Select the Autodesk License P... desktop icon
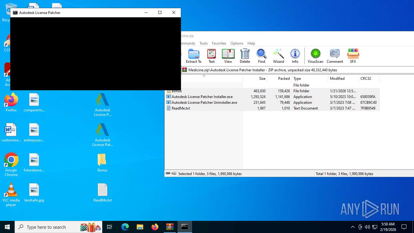 point(103,105)
